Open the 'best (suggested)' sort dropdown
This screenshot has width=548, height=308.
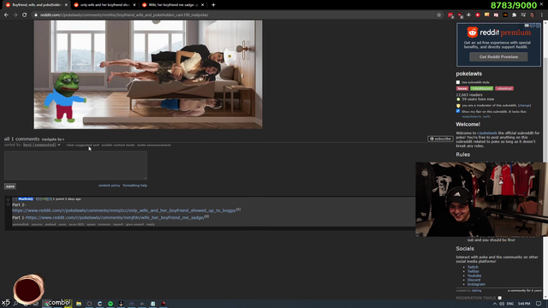tap(42, 145)
